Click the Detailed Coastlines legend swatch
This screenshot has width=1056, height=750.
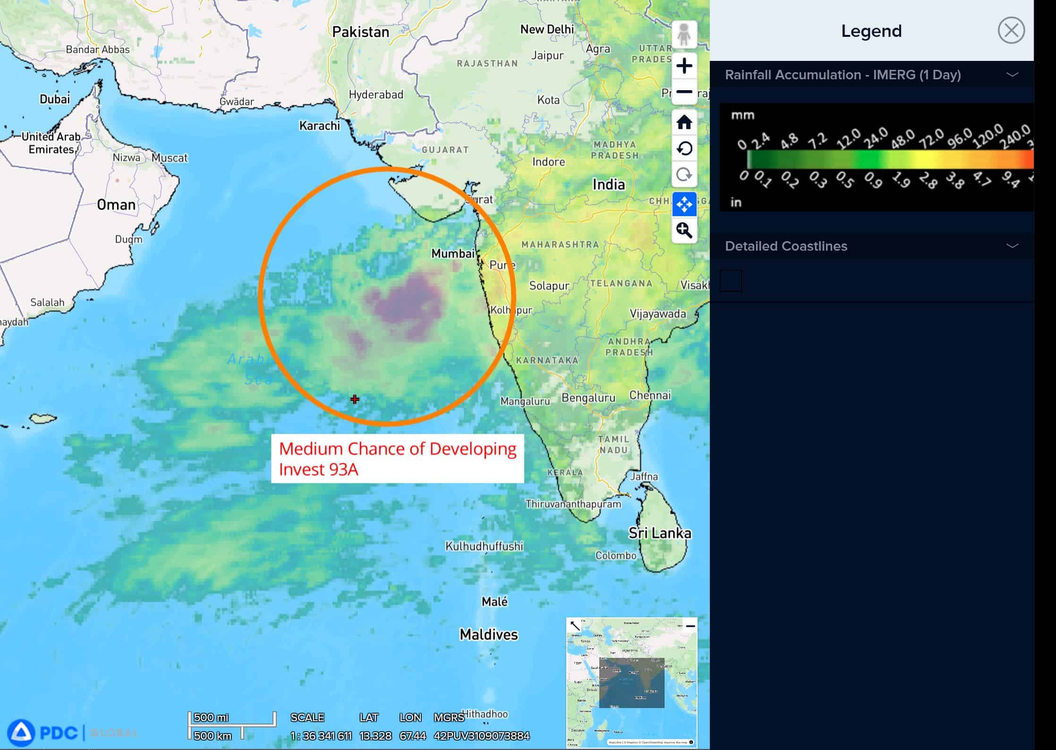[x=731, y=281]
